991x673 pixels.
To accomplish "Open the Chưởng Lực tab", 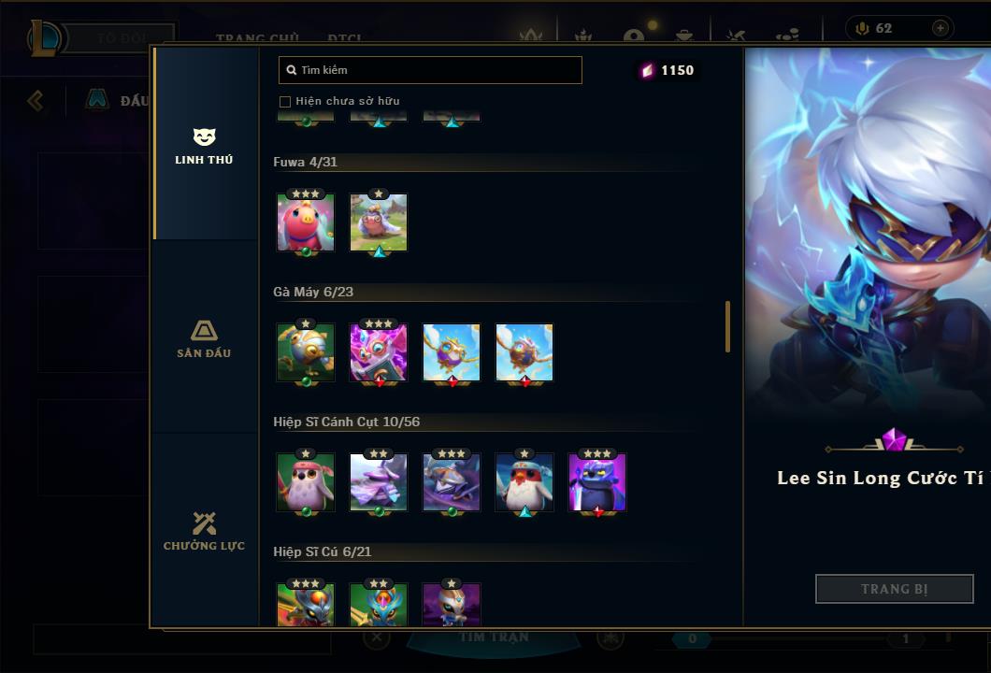I will click(204, 532).
